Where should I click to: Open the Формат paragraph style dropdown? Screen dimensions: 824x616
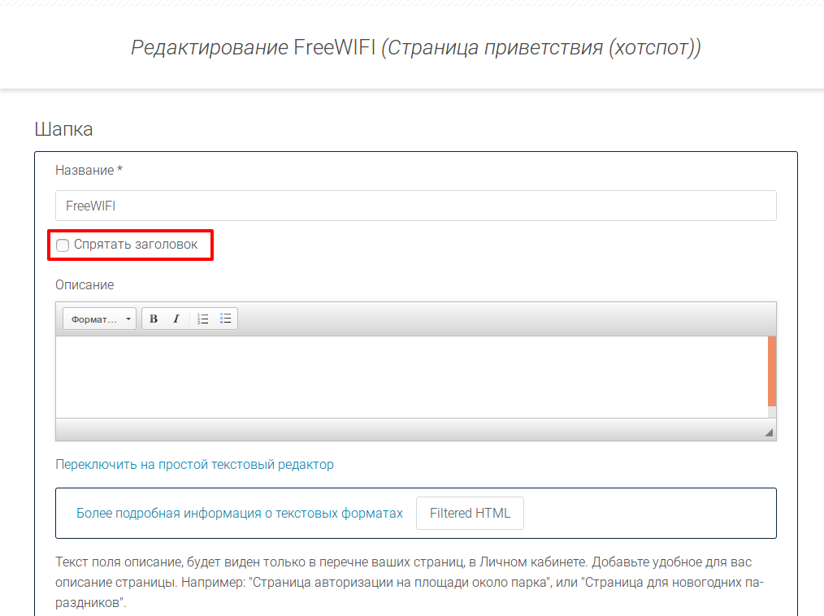coord(94,319)
